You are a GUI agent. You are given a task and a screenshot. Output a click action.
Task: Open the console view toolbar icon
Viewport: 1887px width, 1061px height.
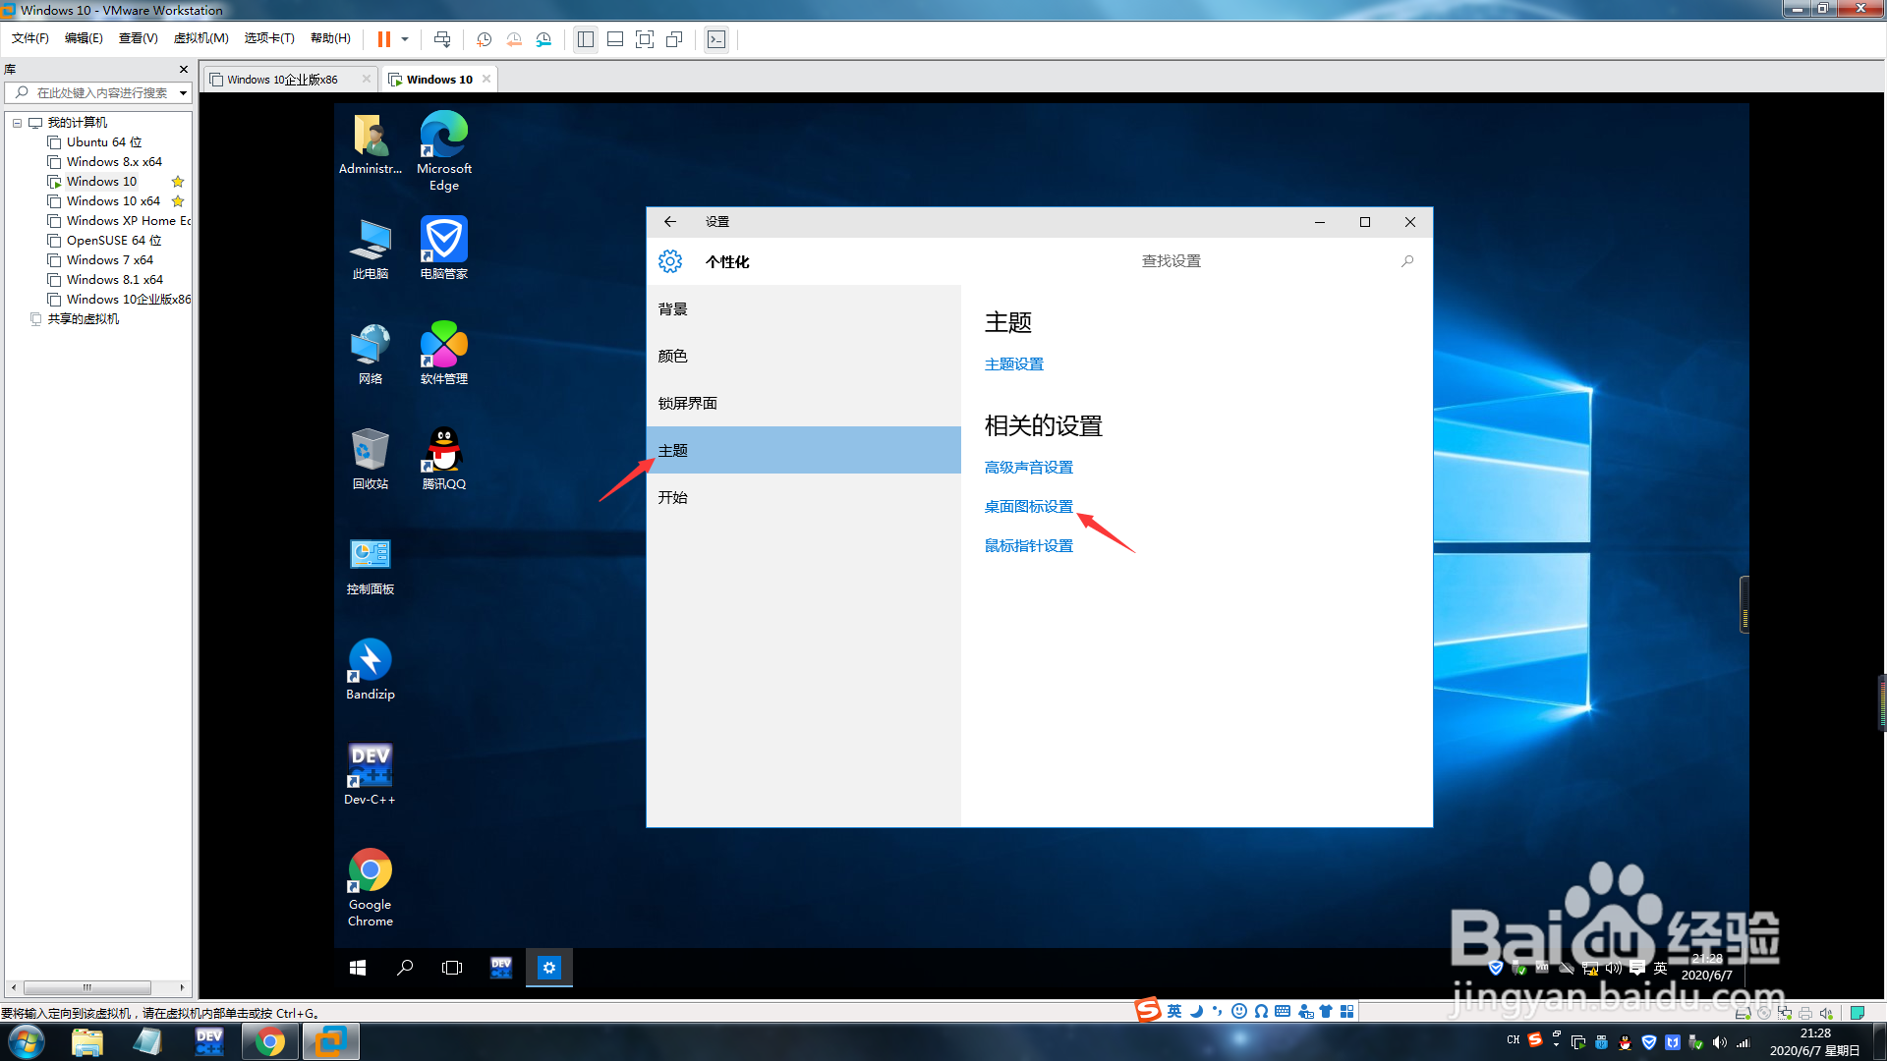(716, 39)
